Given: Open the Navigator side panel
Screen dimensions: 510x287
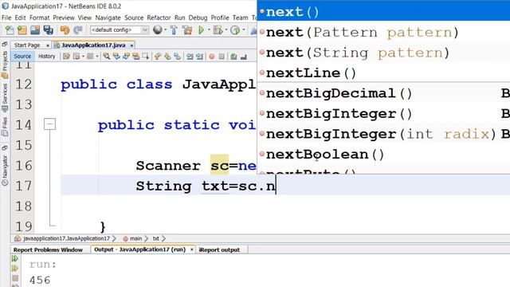Looking at the screenshot, I should pos(5,170).
